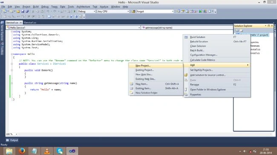This screenshot has width=277, height=155.
Task: Select Open Folder in Windows Explorer
Action: [x=217, y=90]
